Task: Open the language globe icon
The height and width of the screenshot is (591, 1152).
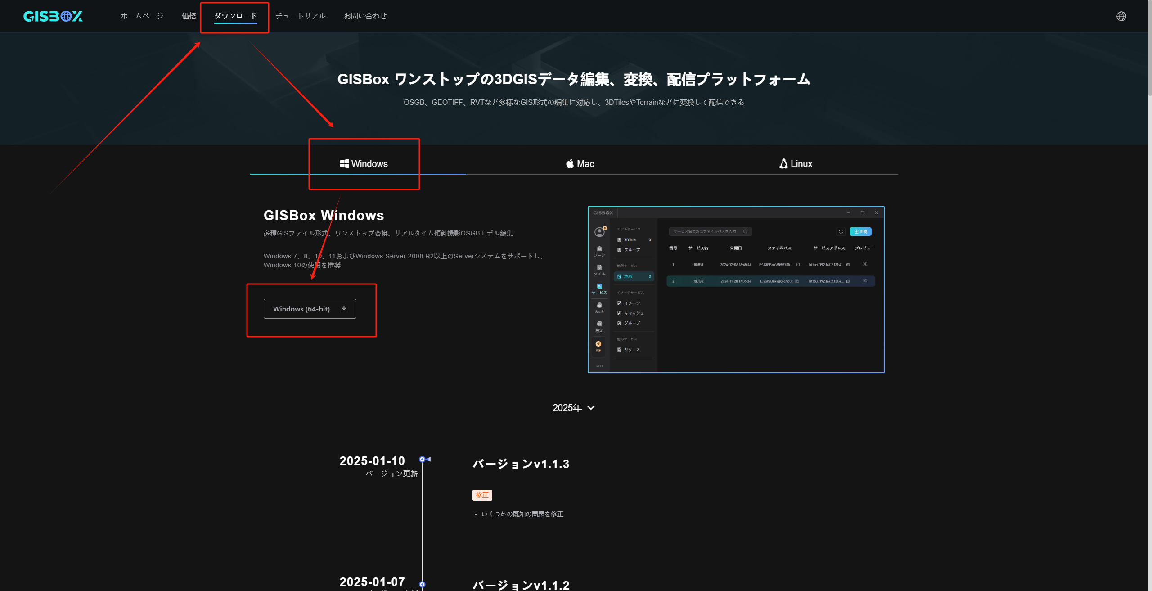Action: [x=1121, y=16]
